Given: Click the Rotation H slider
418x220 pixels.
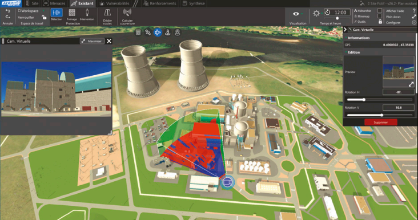Looking at the screenshot, I should coord(379,100).
